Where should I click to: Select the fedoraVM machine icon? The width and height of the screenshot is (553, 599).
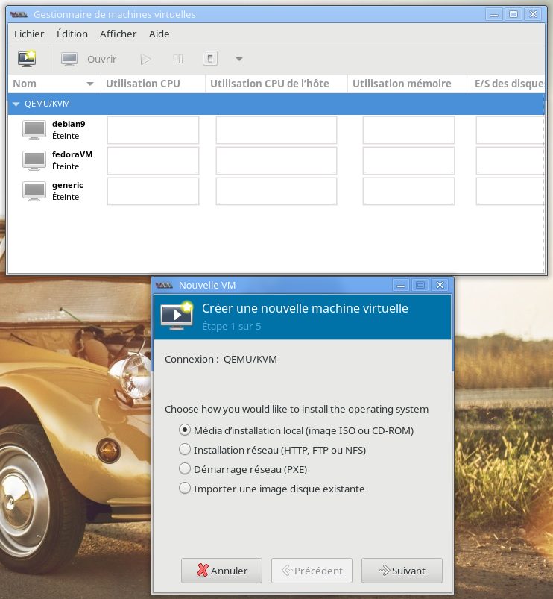tap(34, 160)
